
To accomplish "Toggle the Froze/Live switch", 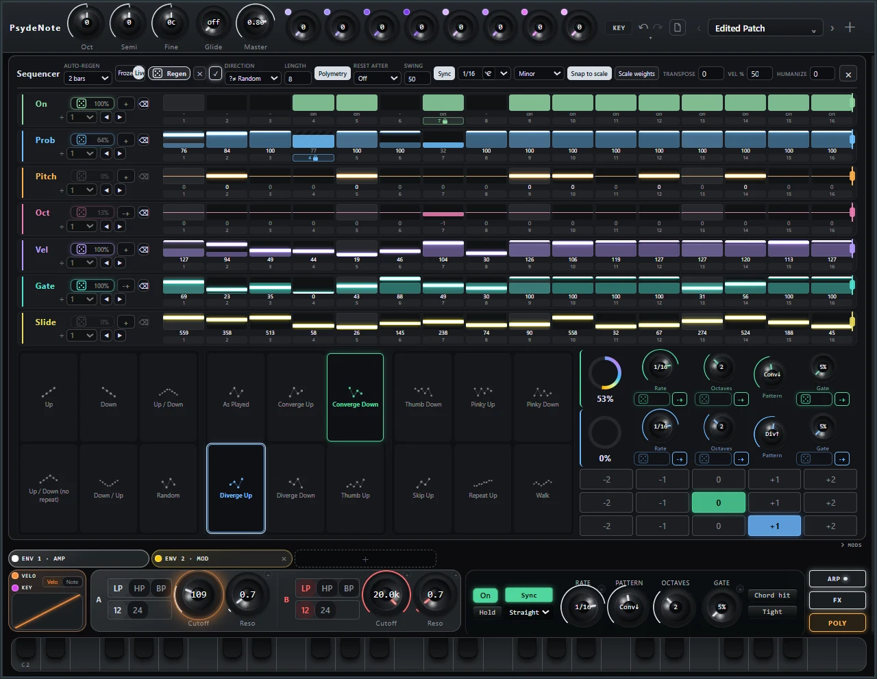I will coord(130,73).
